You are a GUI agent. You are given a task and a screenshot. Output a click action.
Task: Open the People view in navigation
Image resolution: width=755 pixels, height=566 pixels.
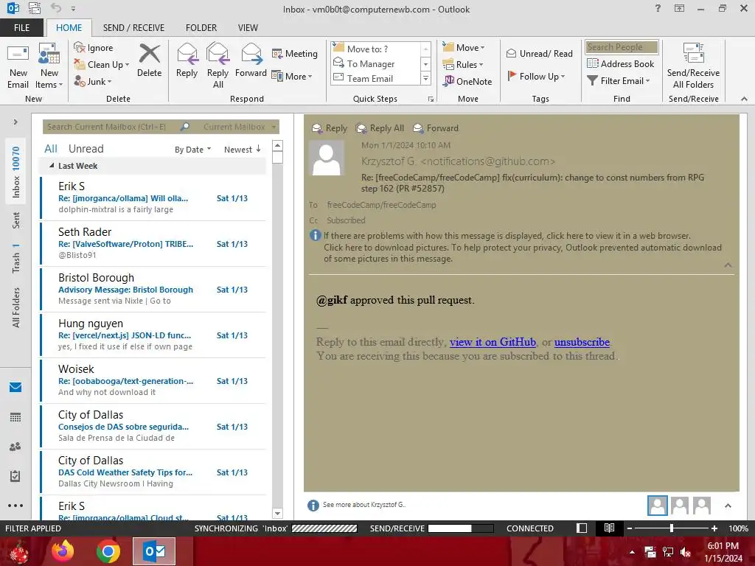tap(15, 447)
